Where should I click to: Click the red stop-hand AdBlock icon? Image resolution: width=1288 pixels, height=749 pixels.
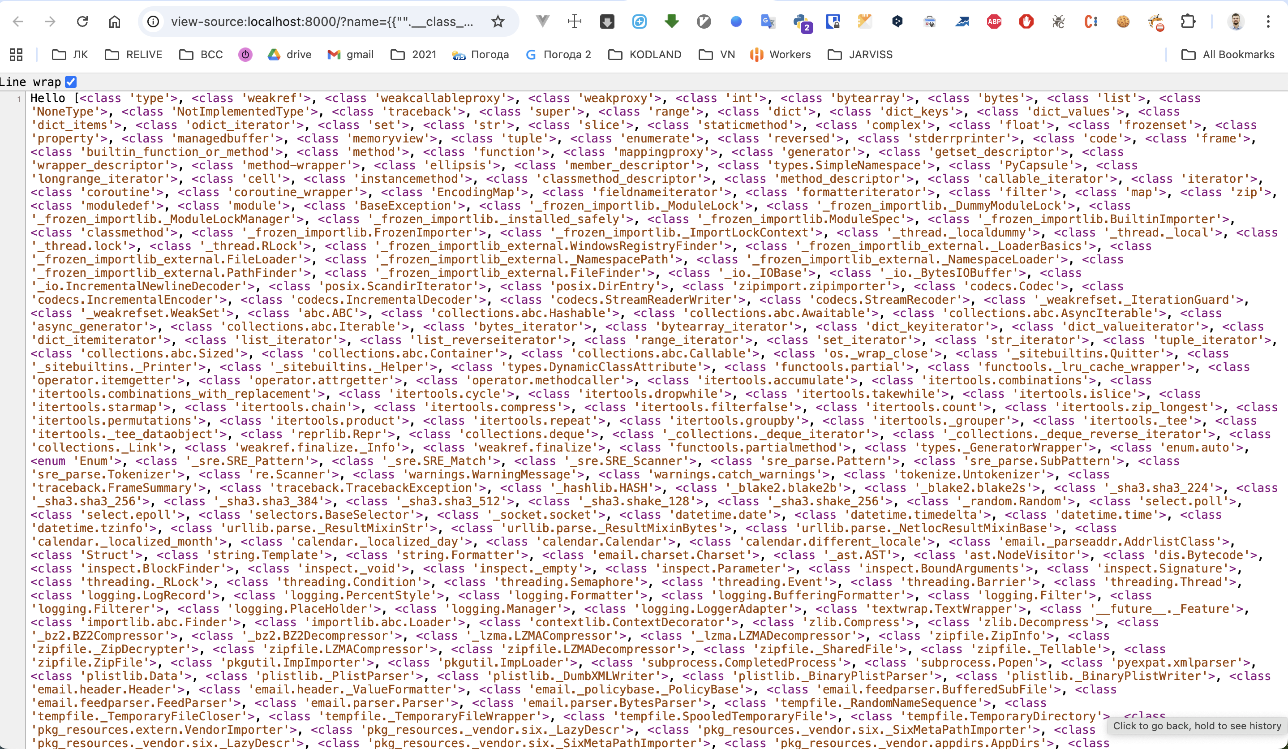(1026, 22)
